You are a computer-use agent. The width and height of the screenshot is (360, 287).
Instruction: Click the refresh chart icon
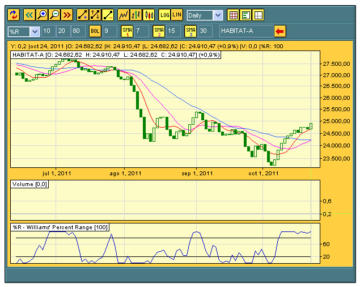[x=14, y=15]
